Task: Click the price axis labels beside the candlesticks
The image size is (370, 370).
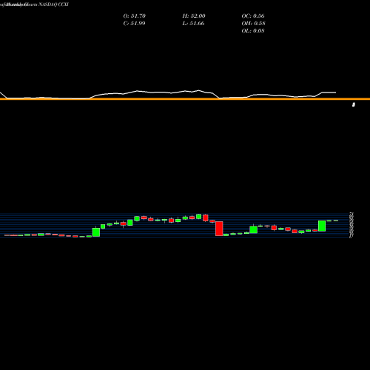Action: (351, 225)
